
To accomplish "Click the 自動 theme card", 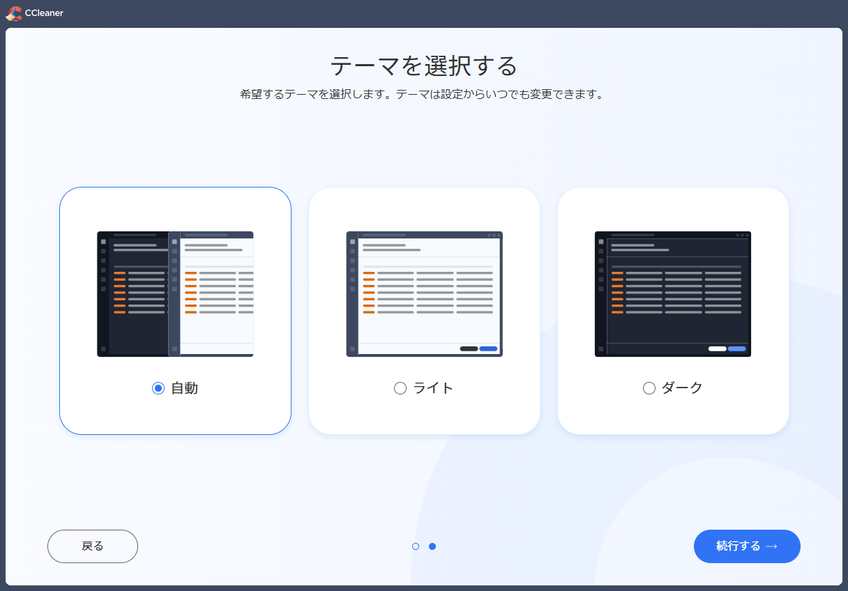I will [x=175, y=310].
